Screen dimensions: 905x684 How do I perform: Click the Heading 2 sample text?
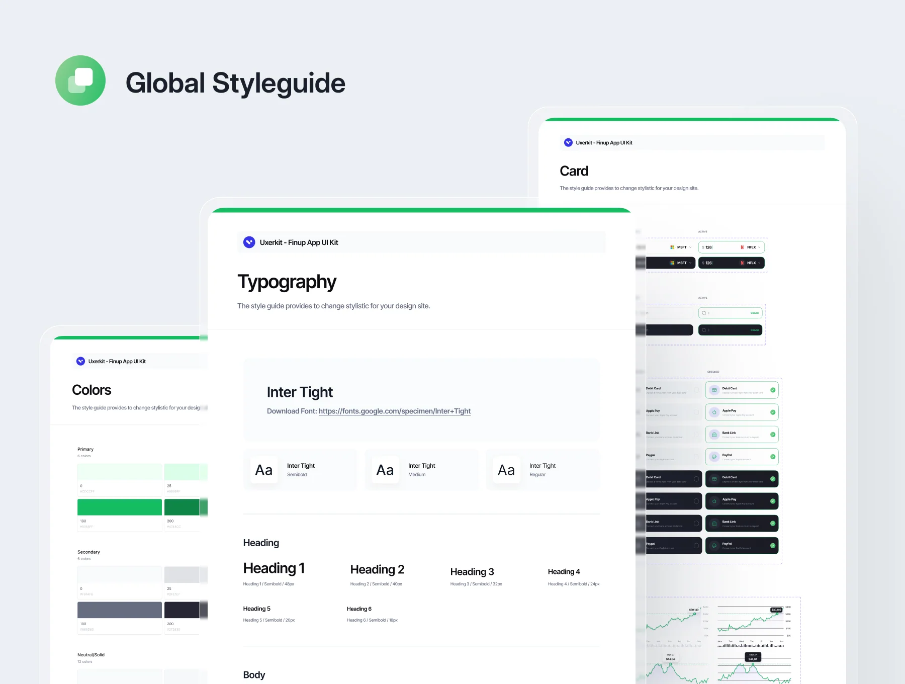point(377,569)
